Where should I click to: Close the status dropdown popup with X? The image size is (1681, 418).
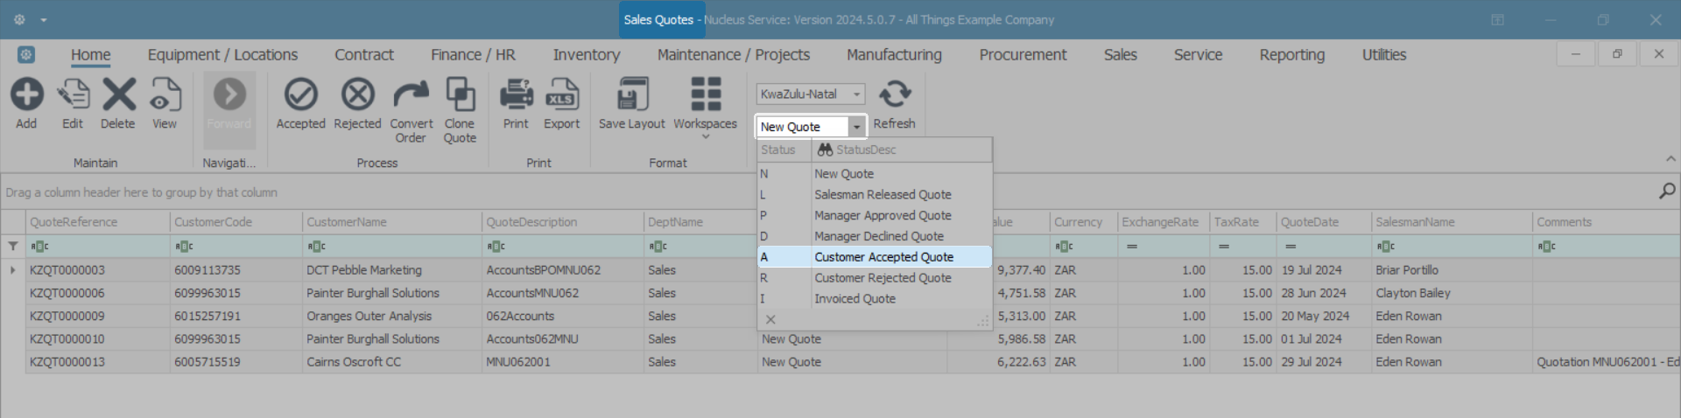coord(770,320)
